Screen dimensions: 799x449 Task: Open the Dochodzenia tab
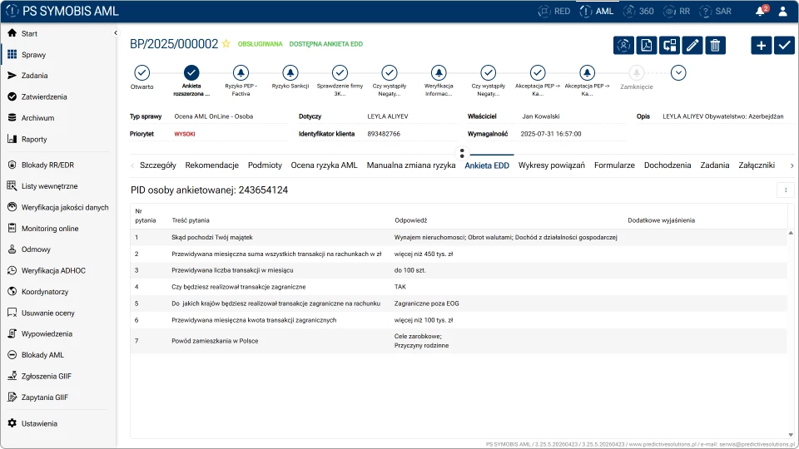(667, 165)
